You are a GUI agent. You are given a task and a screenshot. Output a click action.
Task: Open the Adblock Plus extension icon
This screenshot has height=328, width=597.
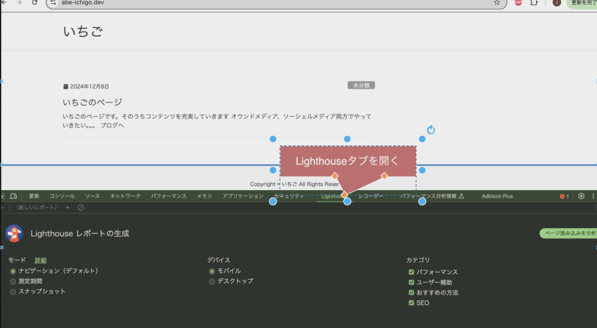tap(518, 3)
